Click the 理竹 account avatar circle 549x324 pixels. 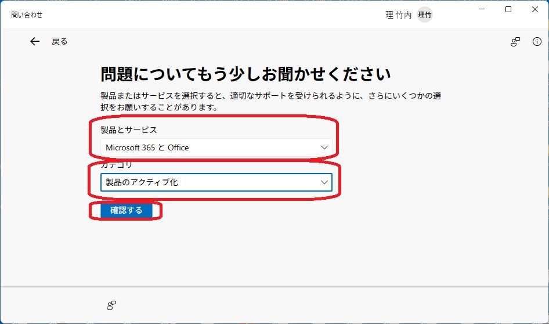[425, 15]
